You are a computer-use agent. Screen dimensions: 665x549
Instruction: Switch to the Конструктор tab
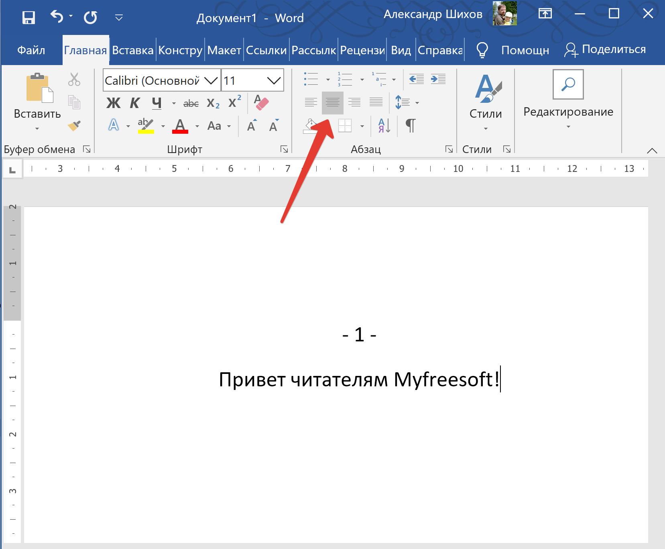180,50
